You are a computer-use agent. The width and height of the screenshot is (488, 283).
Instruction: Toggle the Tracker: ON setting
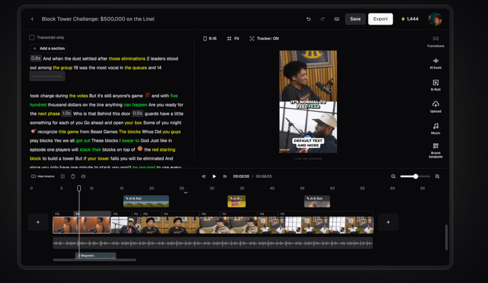click(x=264, y=39)
